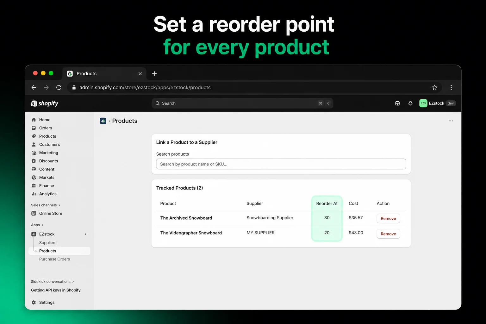Viewport: 486px width, 324px height.
Task: Open the Shopify Products section under Orders
Action: point(47,136)
